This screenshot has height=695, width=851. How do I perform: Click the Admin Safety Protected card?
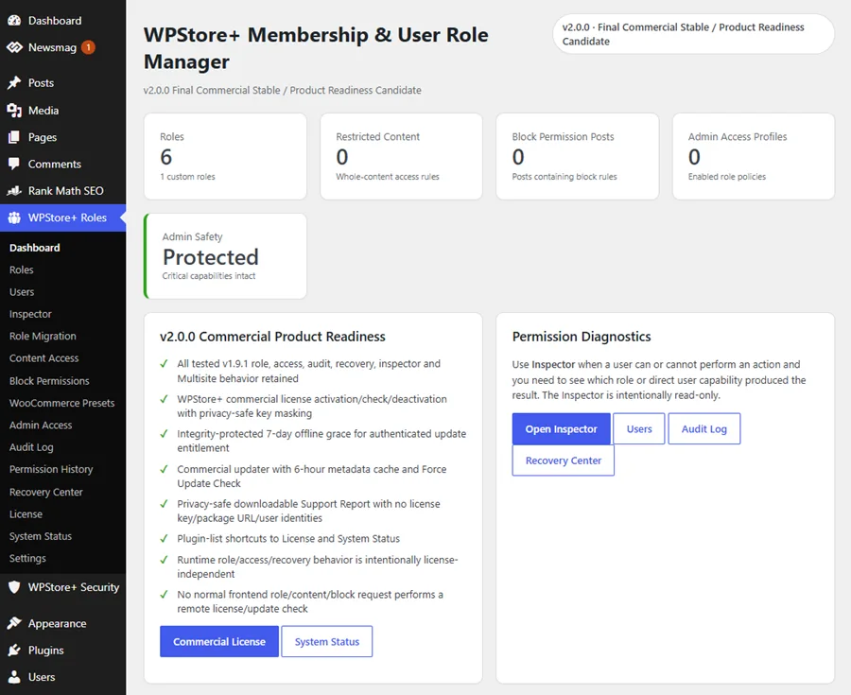225,256
